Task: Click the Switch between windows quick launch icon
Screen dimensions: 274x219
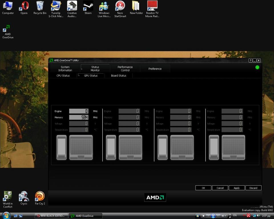Action: 21,216
